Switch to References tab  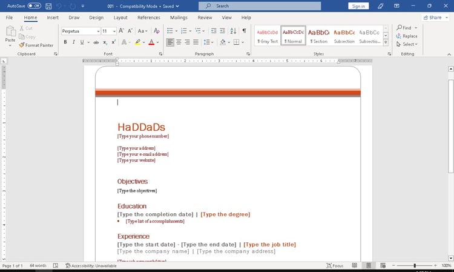pyautogui.click(x=149, y=18)
